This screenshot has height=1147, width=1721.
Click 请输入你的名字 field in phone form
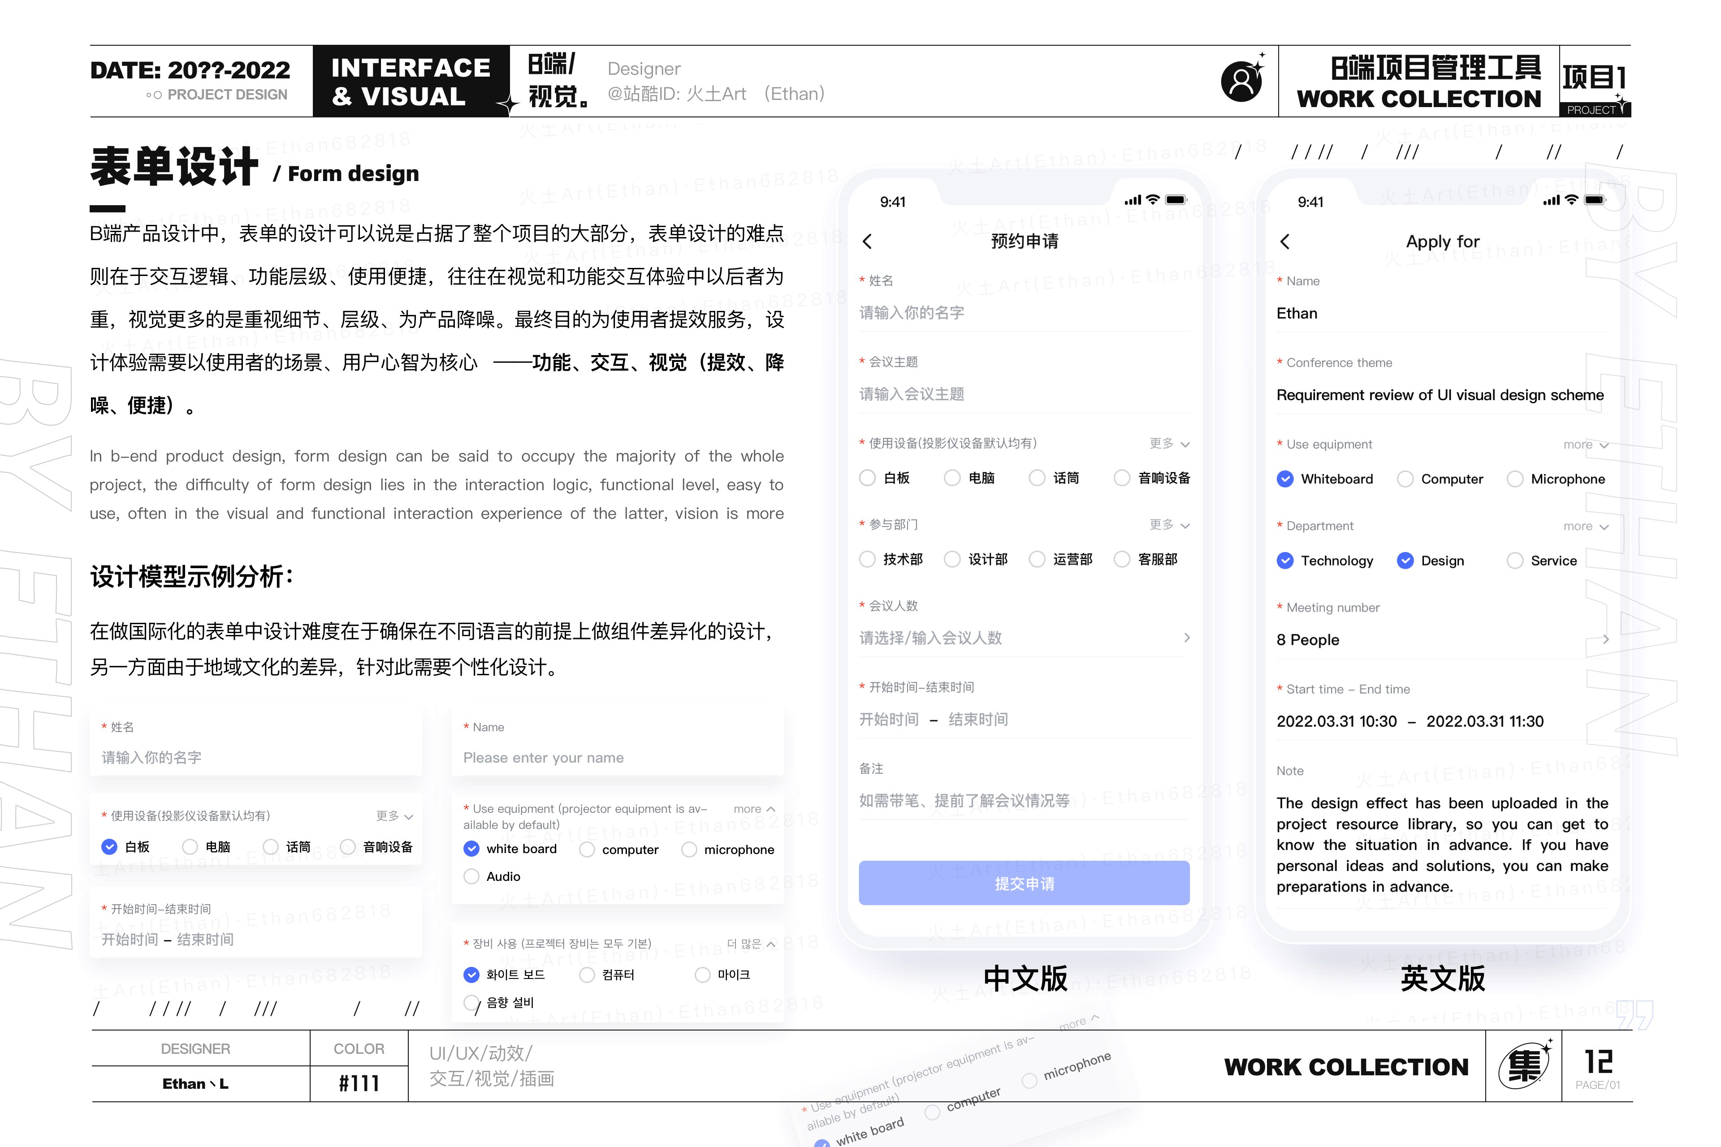1024,313
